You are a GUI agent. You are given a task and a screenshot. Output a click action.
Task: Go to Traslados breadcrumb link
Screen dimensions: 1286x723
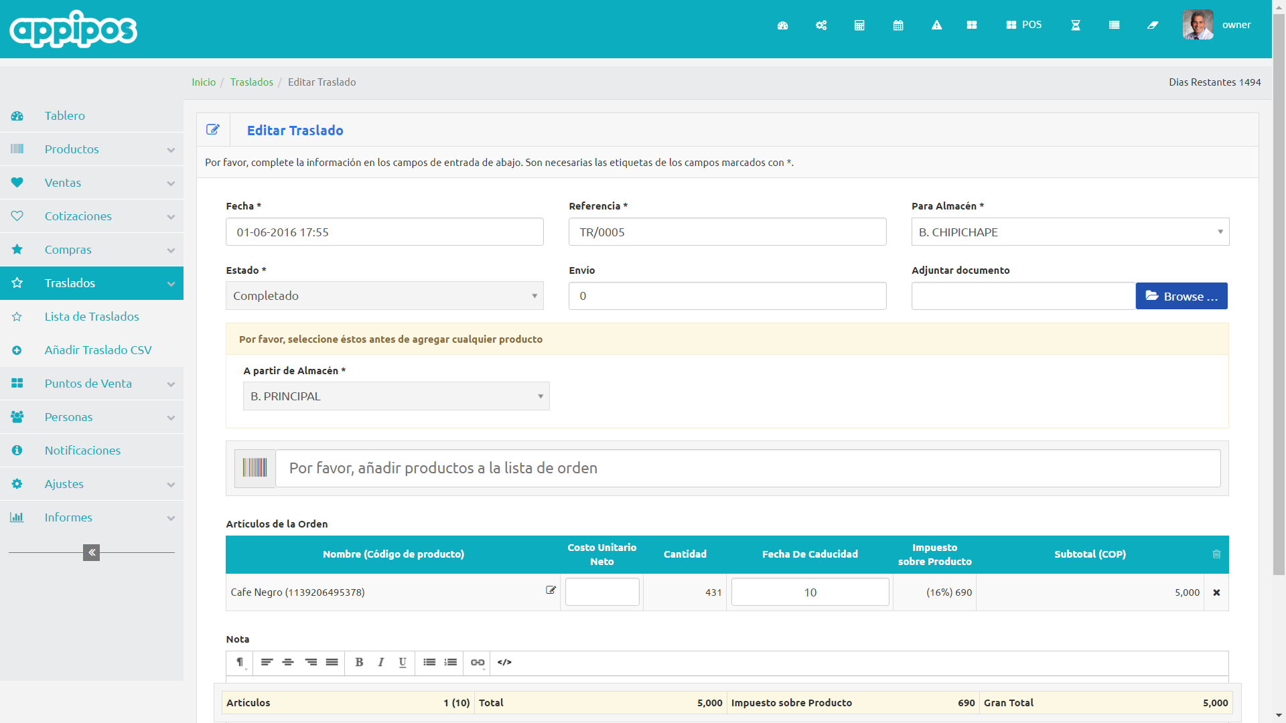click(x=252, y=82)
